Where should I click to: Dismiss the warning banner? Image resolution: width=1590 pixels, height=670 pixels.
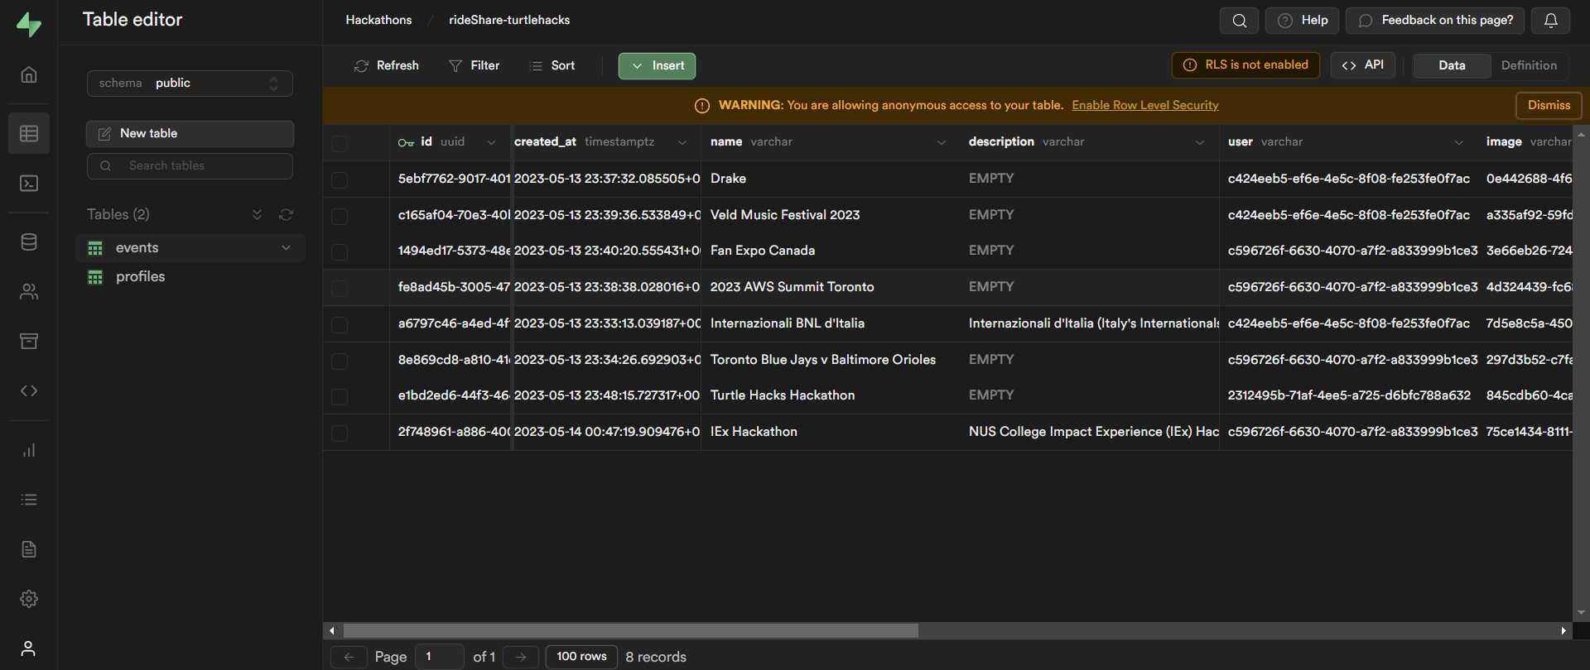coord(1549,106)
